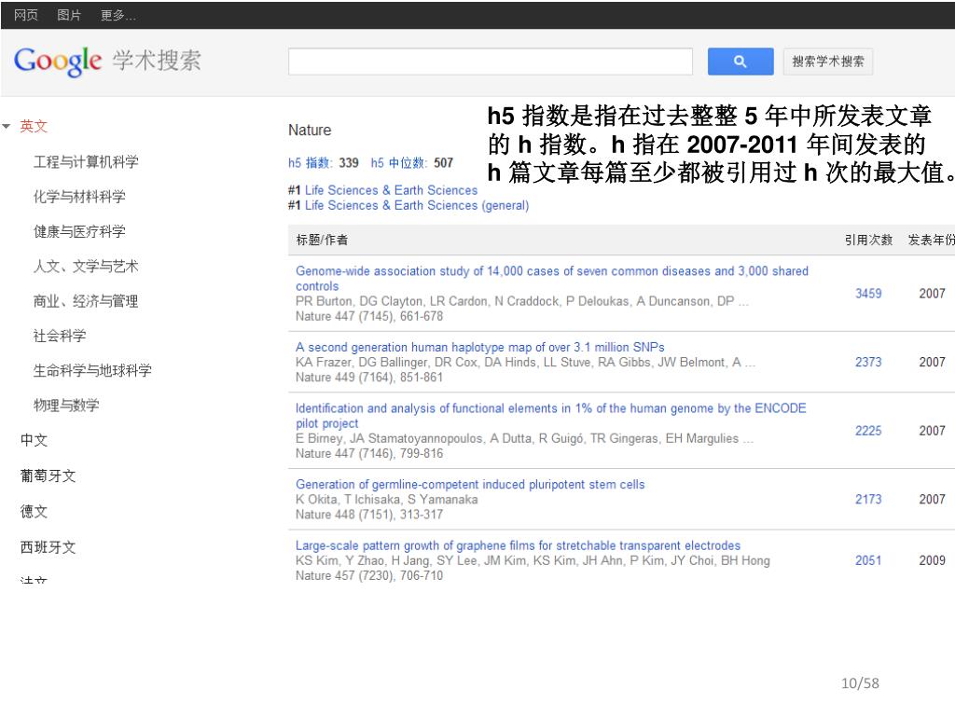Viewport: 955px width, 716px height.
Task: Click the 10/58 slide number
Action: [860, 683]
